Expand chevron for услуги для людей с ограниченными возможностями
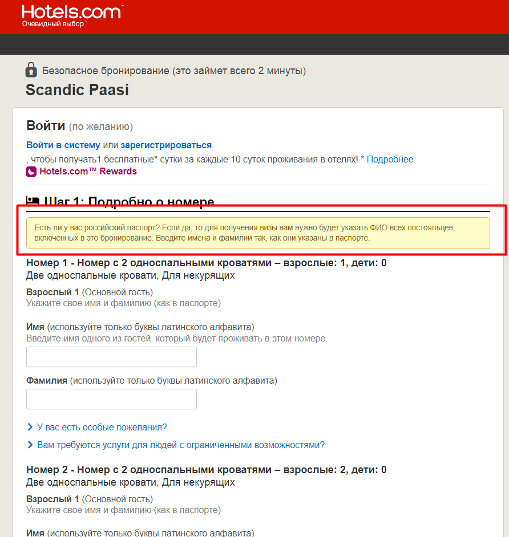 [30, 445]
